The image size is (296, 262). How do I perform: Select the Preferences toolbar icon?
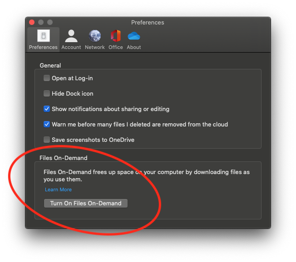[44, 36]
